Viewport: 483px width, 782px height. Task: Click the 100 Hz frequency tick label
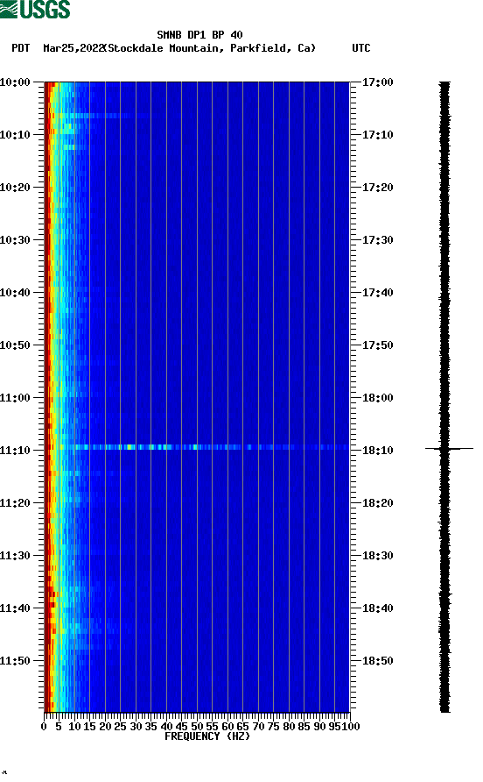click(350, 727)
